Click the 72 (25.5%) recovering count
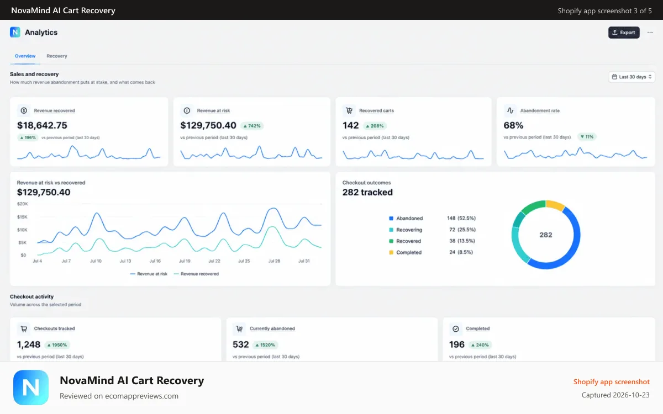This screenshot has height=414, width=663. click(x=462, y=230)
